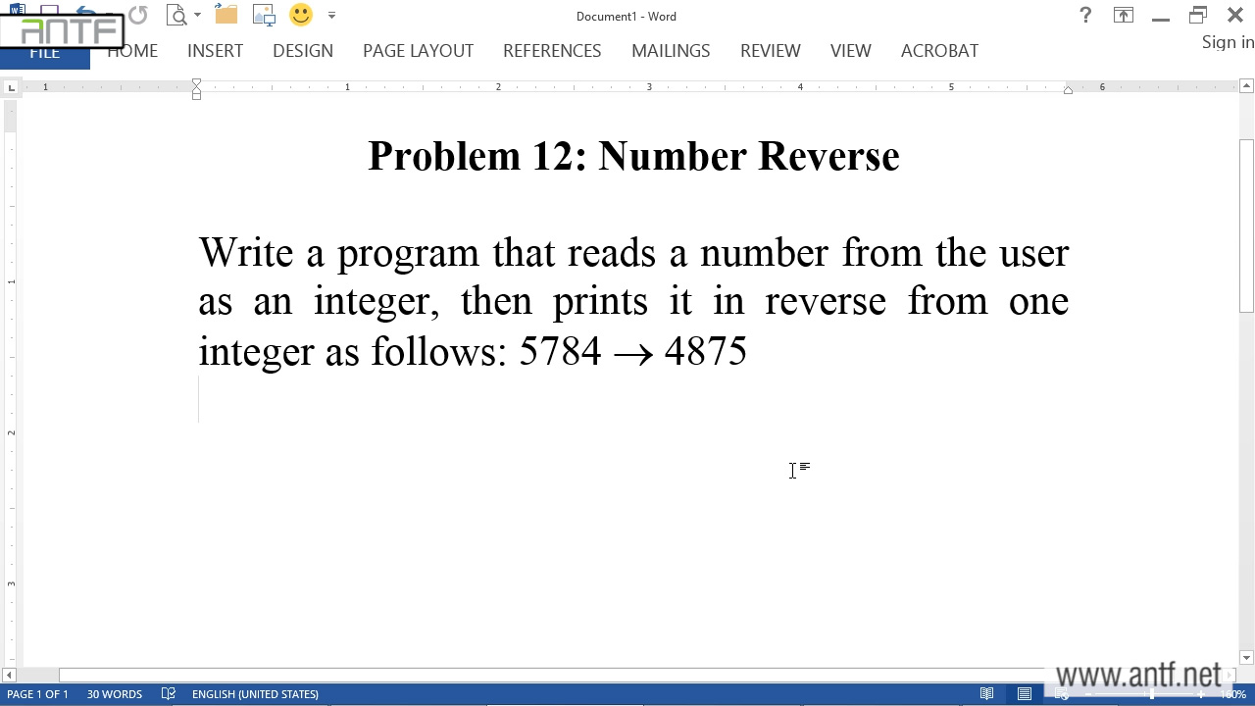This screenshot has height=706, width=1255.
Task: Click the Redo (repeat) arrow icon
Action: point(137,15)
